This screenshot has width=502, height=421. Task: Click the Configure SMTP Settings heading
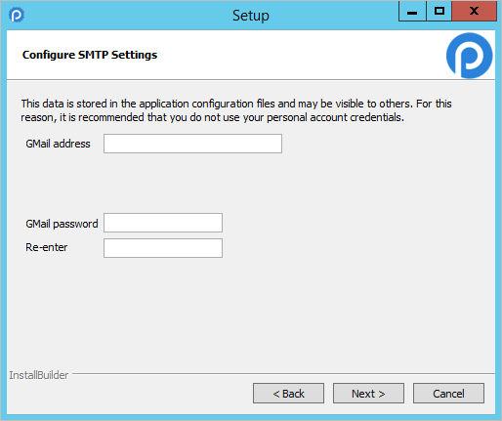pyautogui.click(x=90, y=55)
